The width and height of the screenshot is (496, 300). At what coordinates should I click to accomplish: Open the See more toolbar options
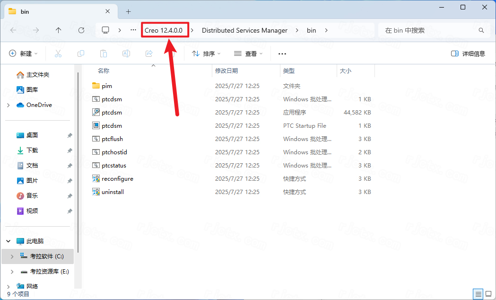tap(282, 54)
